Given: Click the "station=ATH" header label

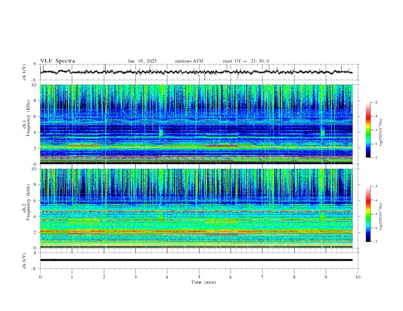Looking at the screenshot, I should pyautogui.click(x=189, y=61).
